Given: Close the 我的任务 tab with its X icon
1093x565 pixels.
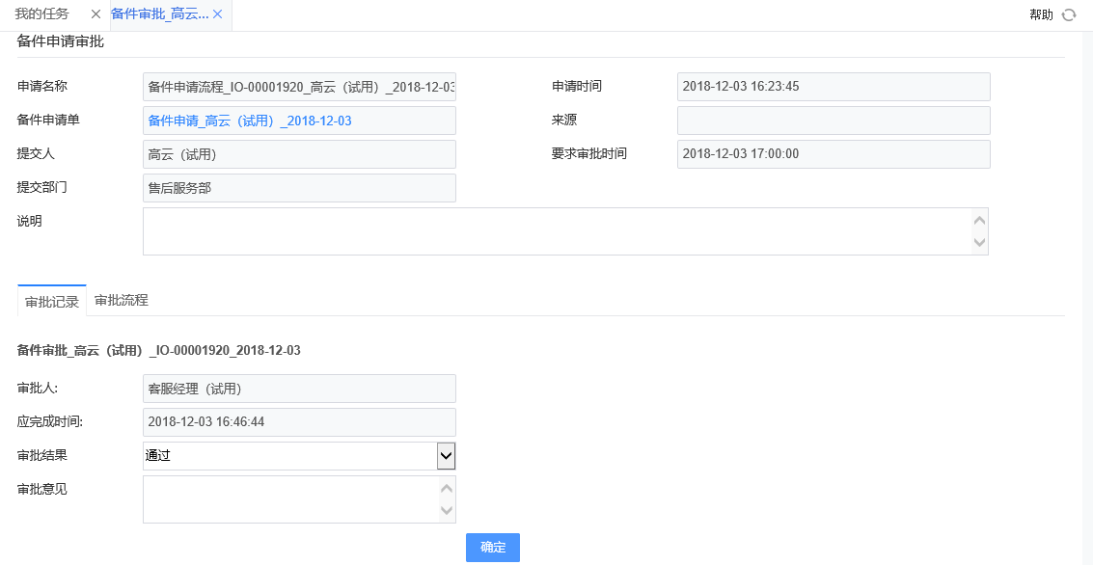Looking at the screenshot, I should tap(96, 14).
